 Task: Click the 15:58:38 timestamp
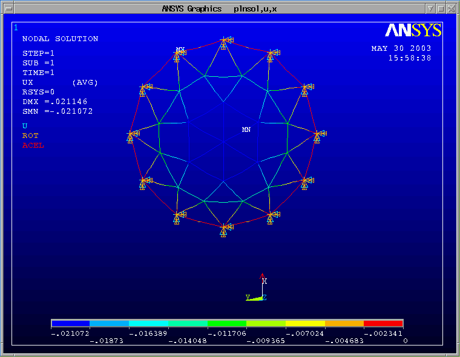(x=410, y=58)
